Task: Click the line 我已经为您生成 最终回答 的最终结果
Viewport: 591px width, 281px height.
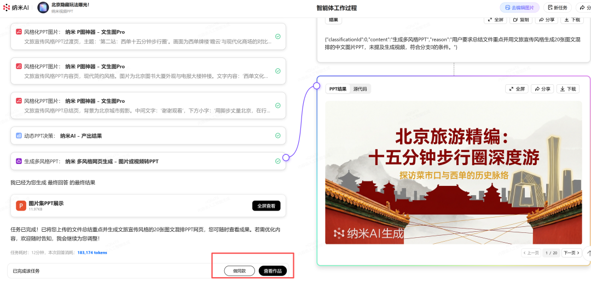Action: coord(53,183)
